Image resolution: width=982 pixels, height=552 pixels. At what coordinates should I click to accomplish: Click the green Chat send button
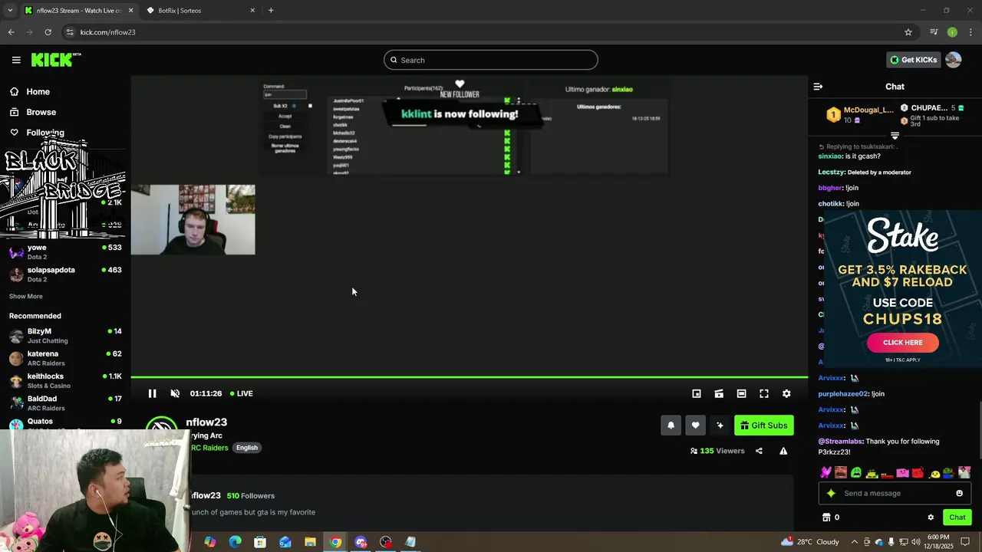pos(957,517)
